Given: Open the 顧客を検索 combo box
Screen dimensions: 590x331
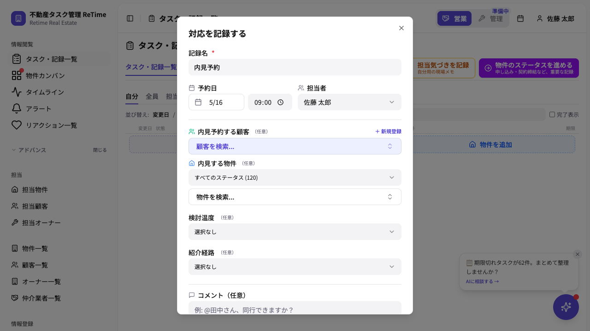Looking at the screenshot, I should tap(295, 146).
